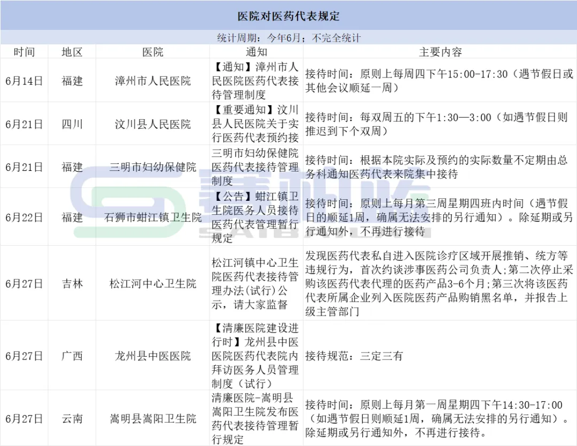Click the 接待规范：三定三有 content cell
This screenshot has height=446, width=577.
tap(354, 356)
